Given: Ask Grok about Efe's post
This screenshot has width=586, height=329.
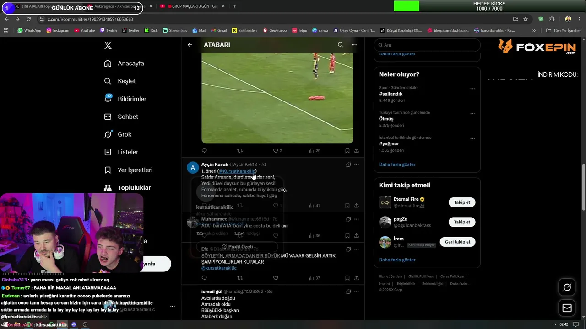Looking at the screenshot, I should 348,249.
